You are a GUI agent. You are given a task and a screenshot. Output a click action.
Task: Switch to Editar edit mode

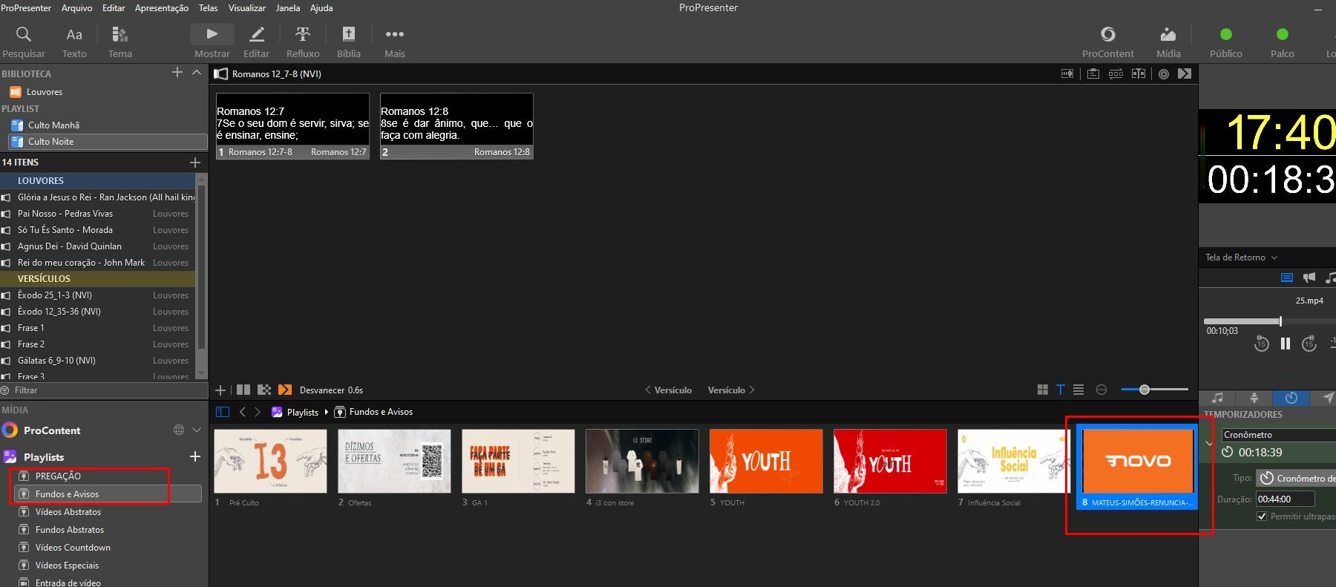256,42
